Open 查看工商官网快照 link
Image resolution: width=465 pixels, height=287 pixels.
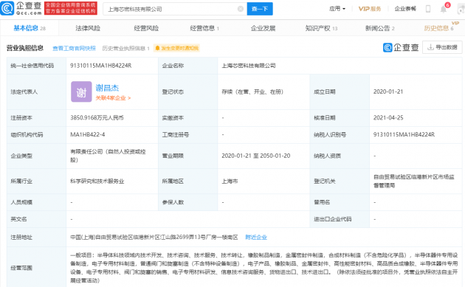(74, 49)
